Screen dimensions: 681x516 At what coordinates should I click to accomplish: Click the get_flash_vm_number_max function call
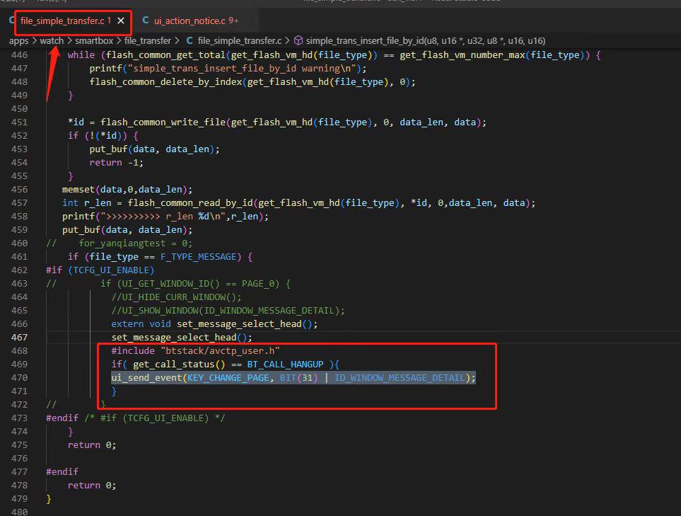(462, 55)
